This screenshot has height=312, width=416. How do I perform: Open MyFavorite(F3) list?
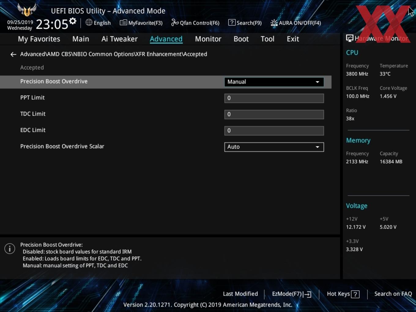(x=141, y=23)
